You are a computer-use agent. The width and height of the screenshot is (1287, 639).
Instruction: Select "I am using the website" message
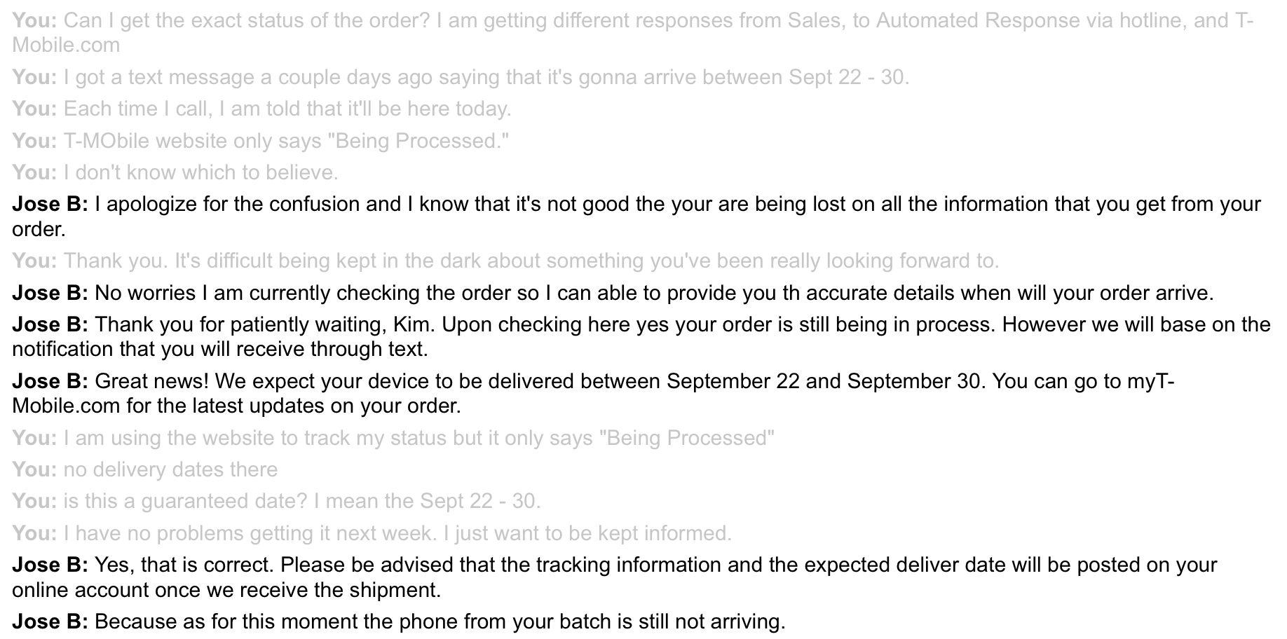pyautogui.click(x=393, y=438)
